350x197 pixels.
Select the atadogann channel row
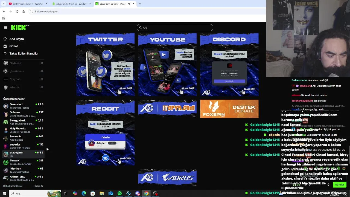click(x=23, y=154)
